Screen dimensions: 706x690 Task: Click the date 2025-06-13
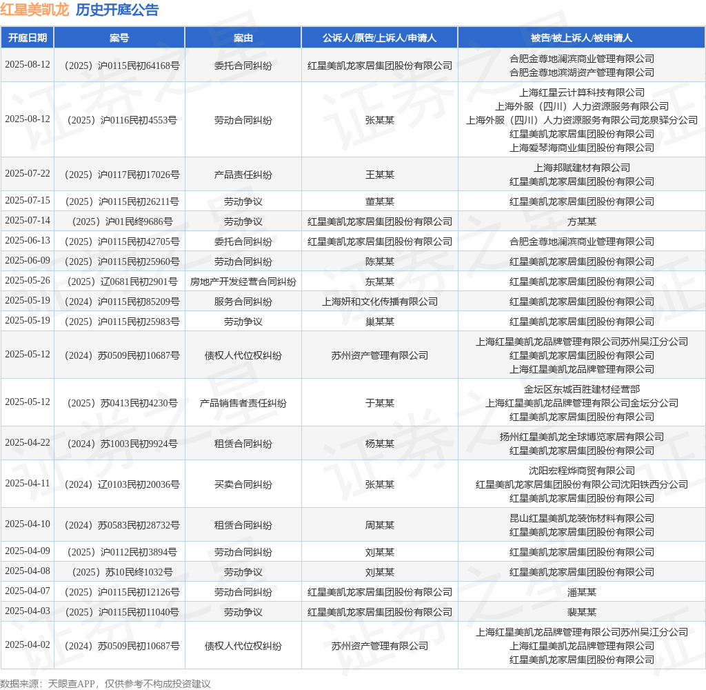point(28,240)
